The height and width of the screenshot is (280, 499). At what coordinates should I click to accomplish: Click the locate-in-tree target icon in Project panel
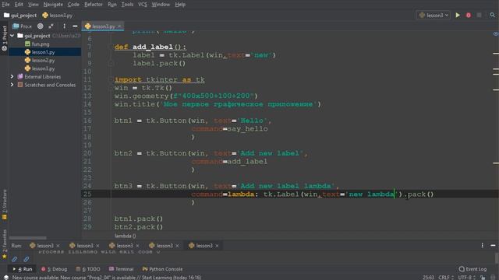40,26
